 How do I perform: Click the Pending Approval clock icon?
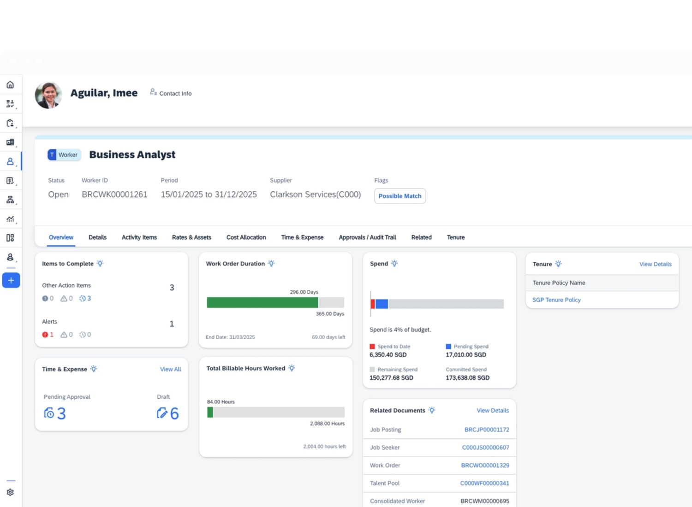tap(49, 413)
